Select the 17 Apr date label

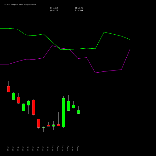pyautogui.click(x=8, y=149)
